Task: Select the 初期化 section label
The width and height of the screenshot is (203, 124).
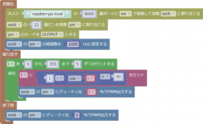Action: tap(8, 4)
